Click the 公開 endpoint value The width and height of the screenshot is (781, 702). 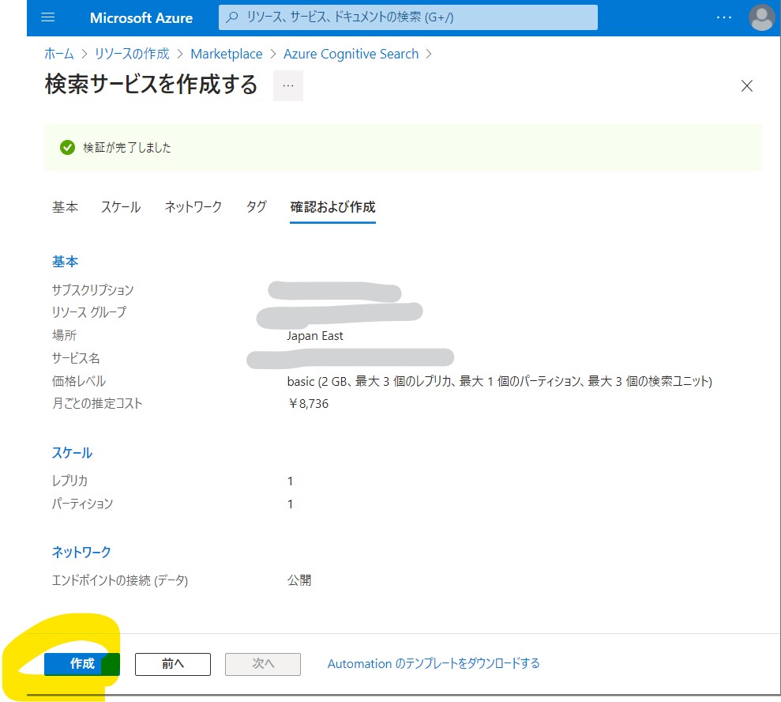(299, 580)
